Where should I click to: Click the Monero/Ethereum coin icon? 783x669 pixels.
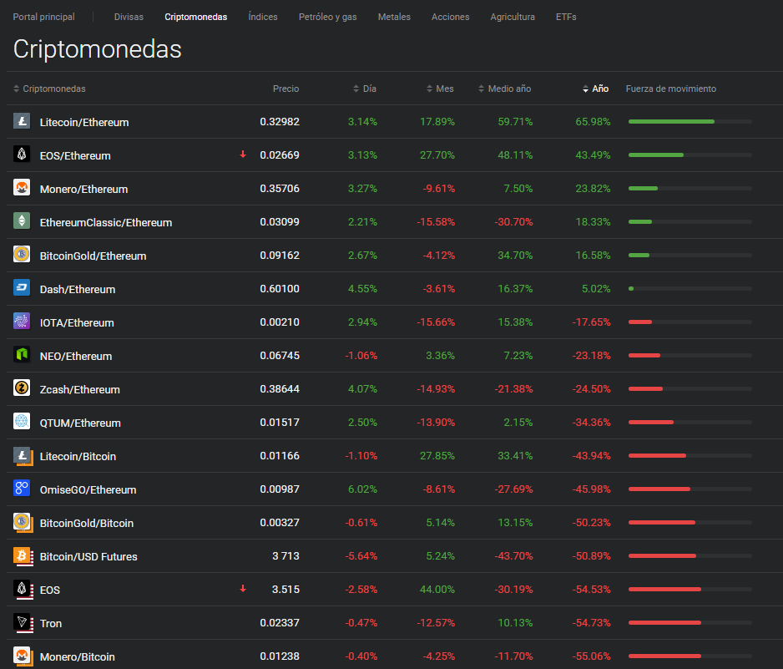[x=22, y=188]
